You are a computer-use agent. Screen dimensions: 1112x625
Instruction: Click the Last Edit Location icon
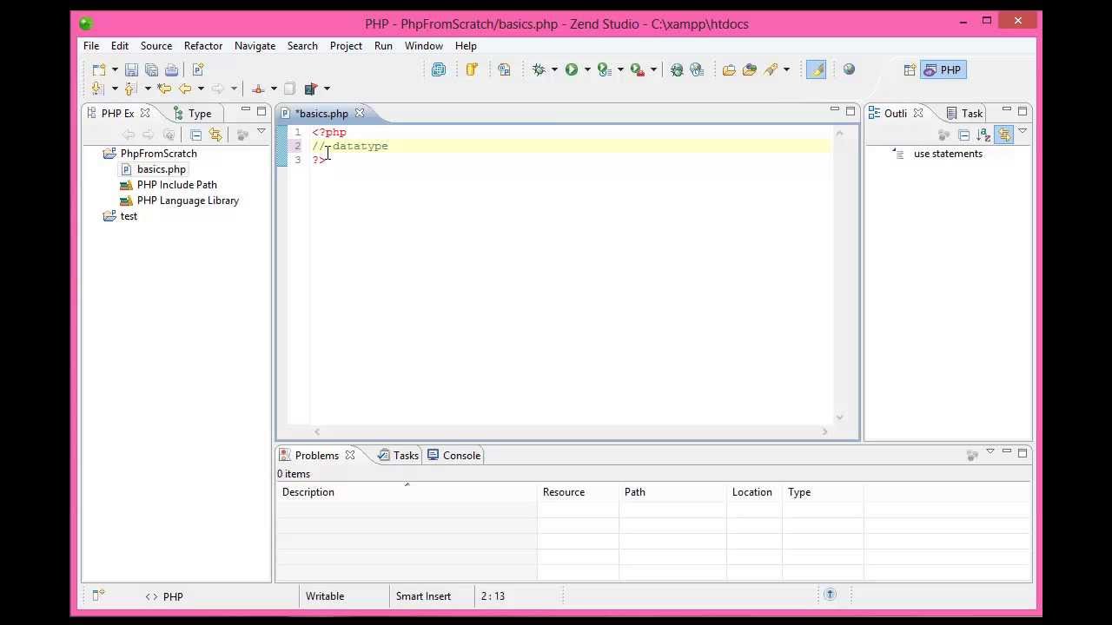[164, 89]
